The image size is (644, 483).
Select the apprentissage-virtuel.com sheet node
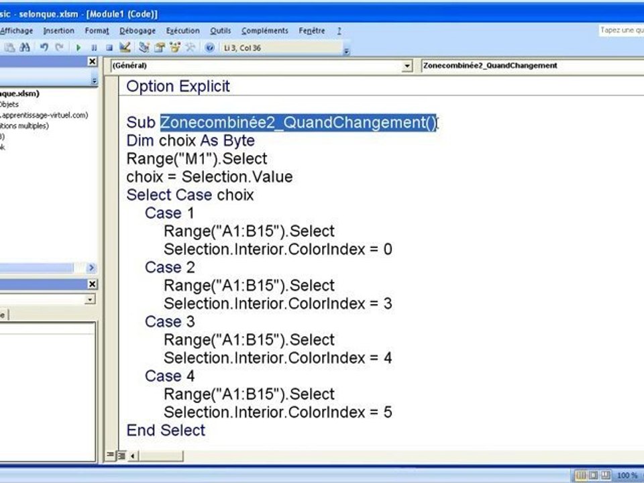click(44, 115)
